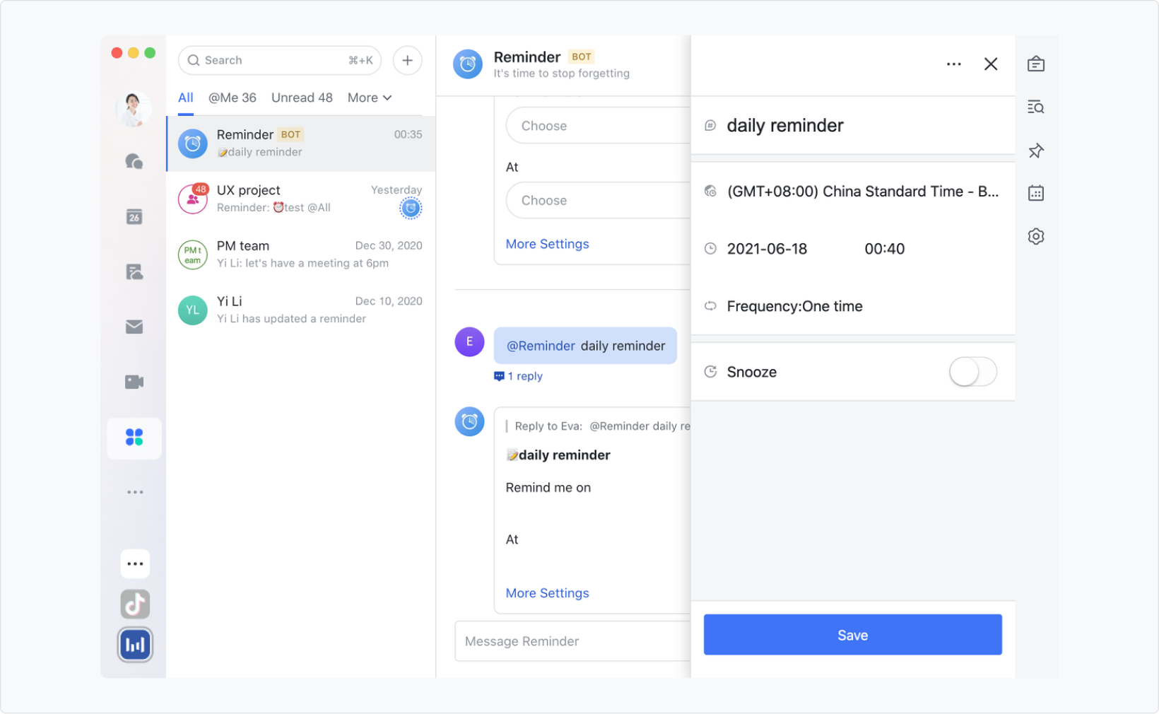Toggle the Snooze switch
Screen dimensions: 1159x714
click(x=972, y=372)
